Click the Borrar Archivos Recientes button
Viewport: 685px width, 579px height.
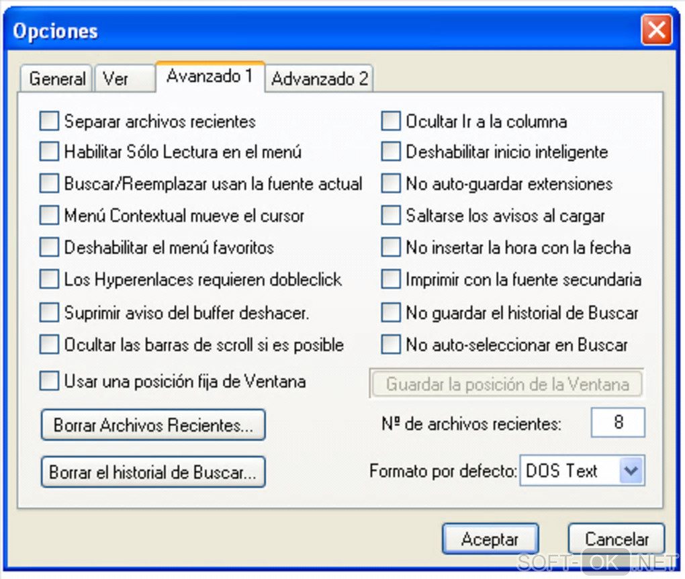153,425
